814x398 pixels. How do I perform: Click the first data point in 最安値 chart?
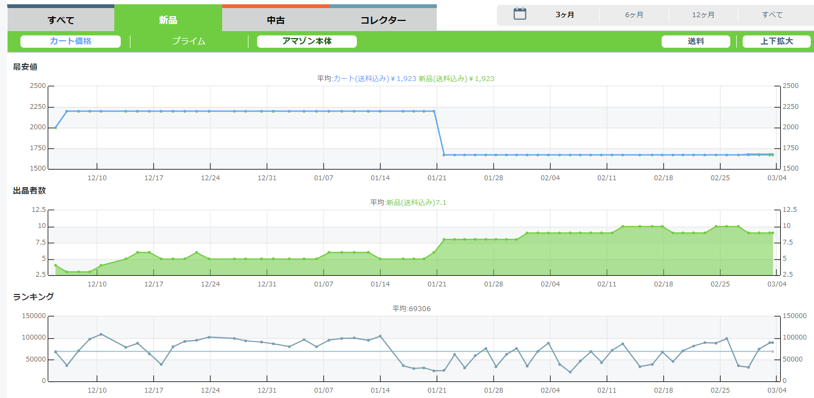coord(56,128)
